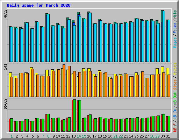This screenshot has width=179, height=140.
Task: Click green day label 14
Action: (x=79, y=136)
